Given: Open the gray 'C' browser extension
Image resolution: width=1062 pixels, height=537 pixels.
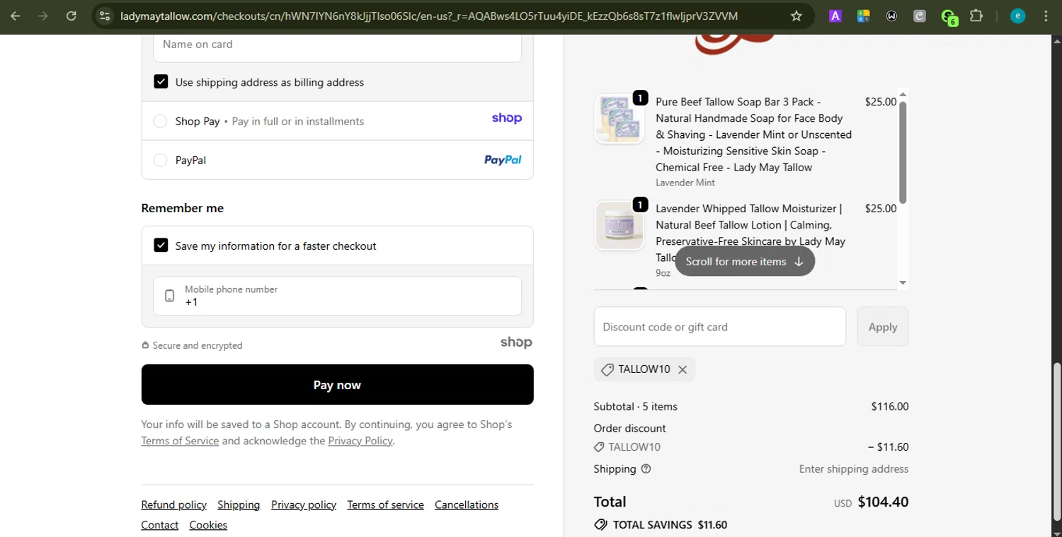Looking at the screenshot, I should click(920, 16).
